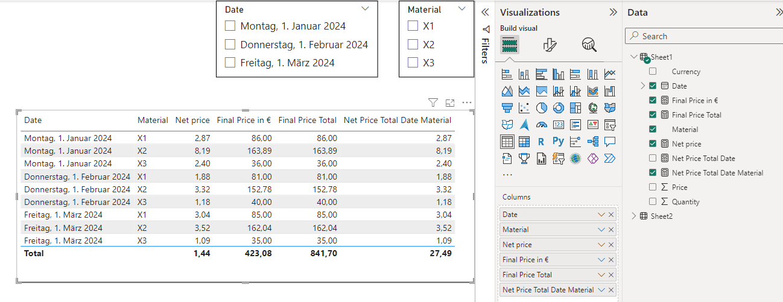Expand the Sheet2 table tree

(633, 216)
